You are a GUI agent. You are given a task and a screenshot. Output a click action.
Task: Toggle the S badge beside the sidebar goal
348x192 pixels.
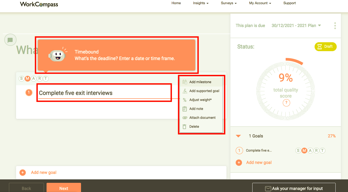(x=298, y=151)
